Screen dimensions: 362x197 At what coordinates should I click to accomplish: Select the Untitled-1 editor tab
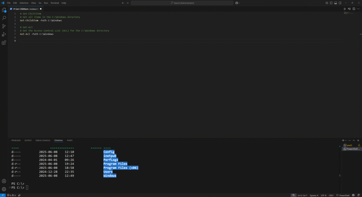point(25,9)
